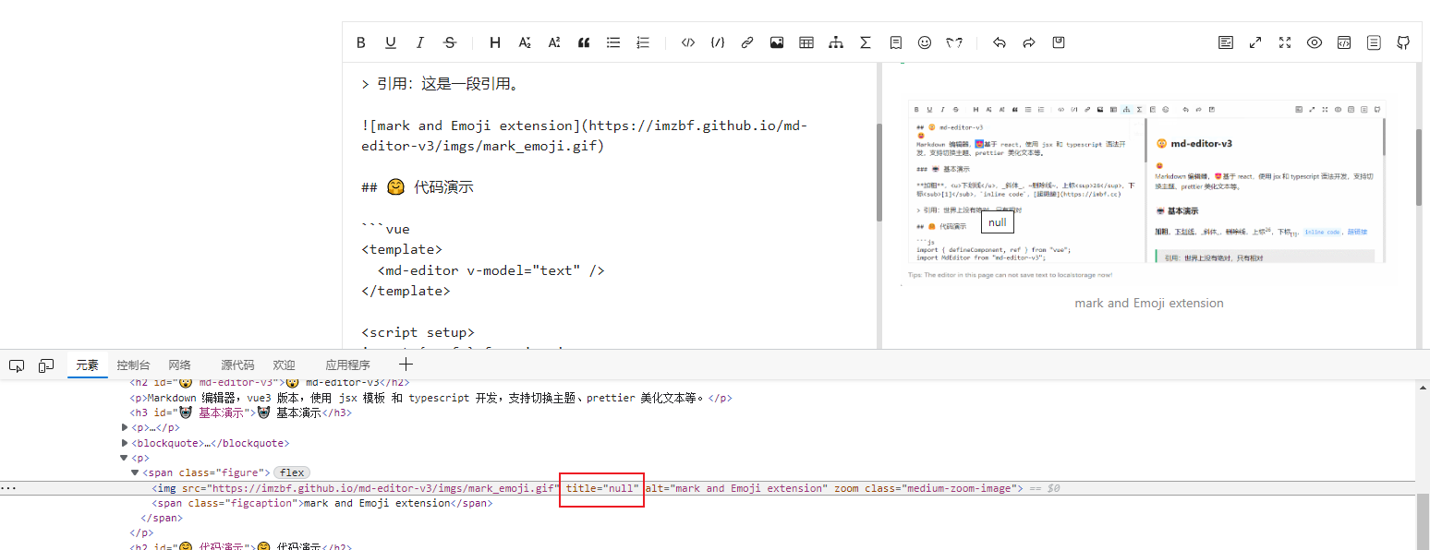1430x550 pixels.
Task: Insert an ordered numbered list
Action: [x=643, y=42]
